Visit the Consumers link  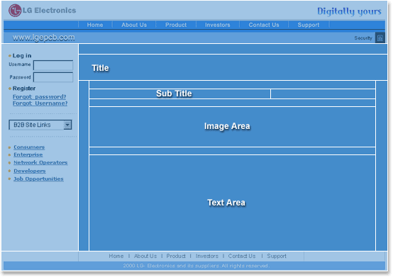pos(29,147)
